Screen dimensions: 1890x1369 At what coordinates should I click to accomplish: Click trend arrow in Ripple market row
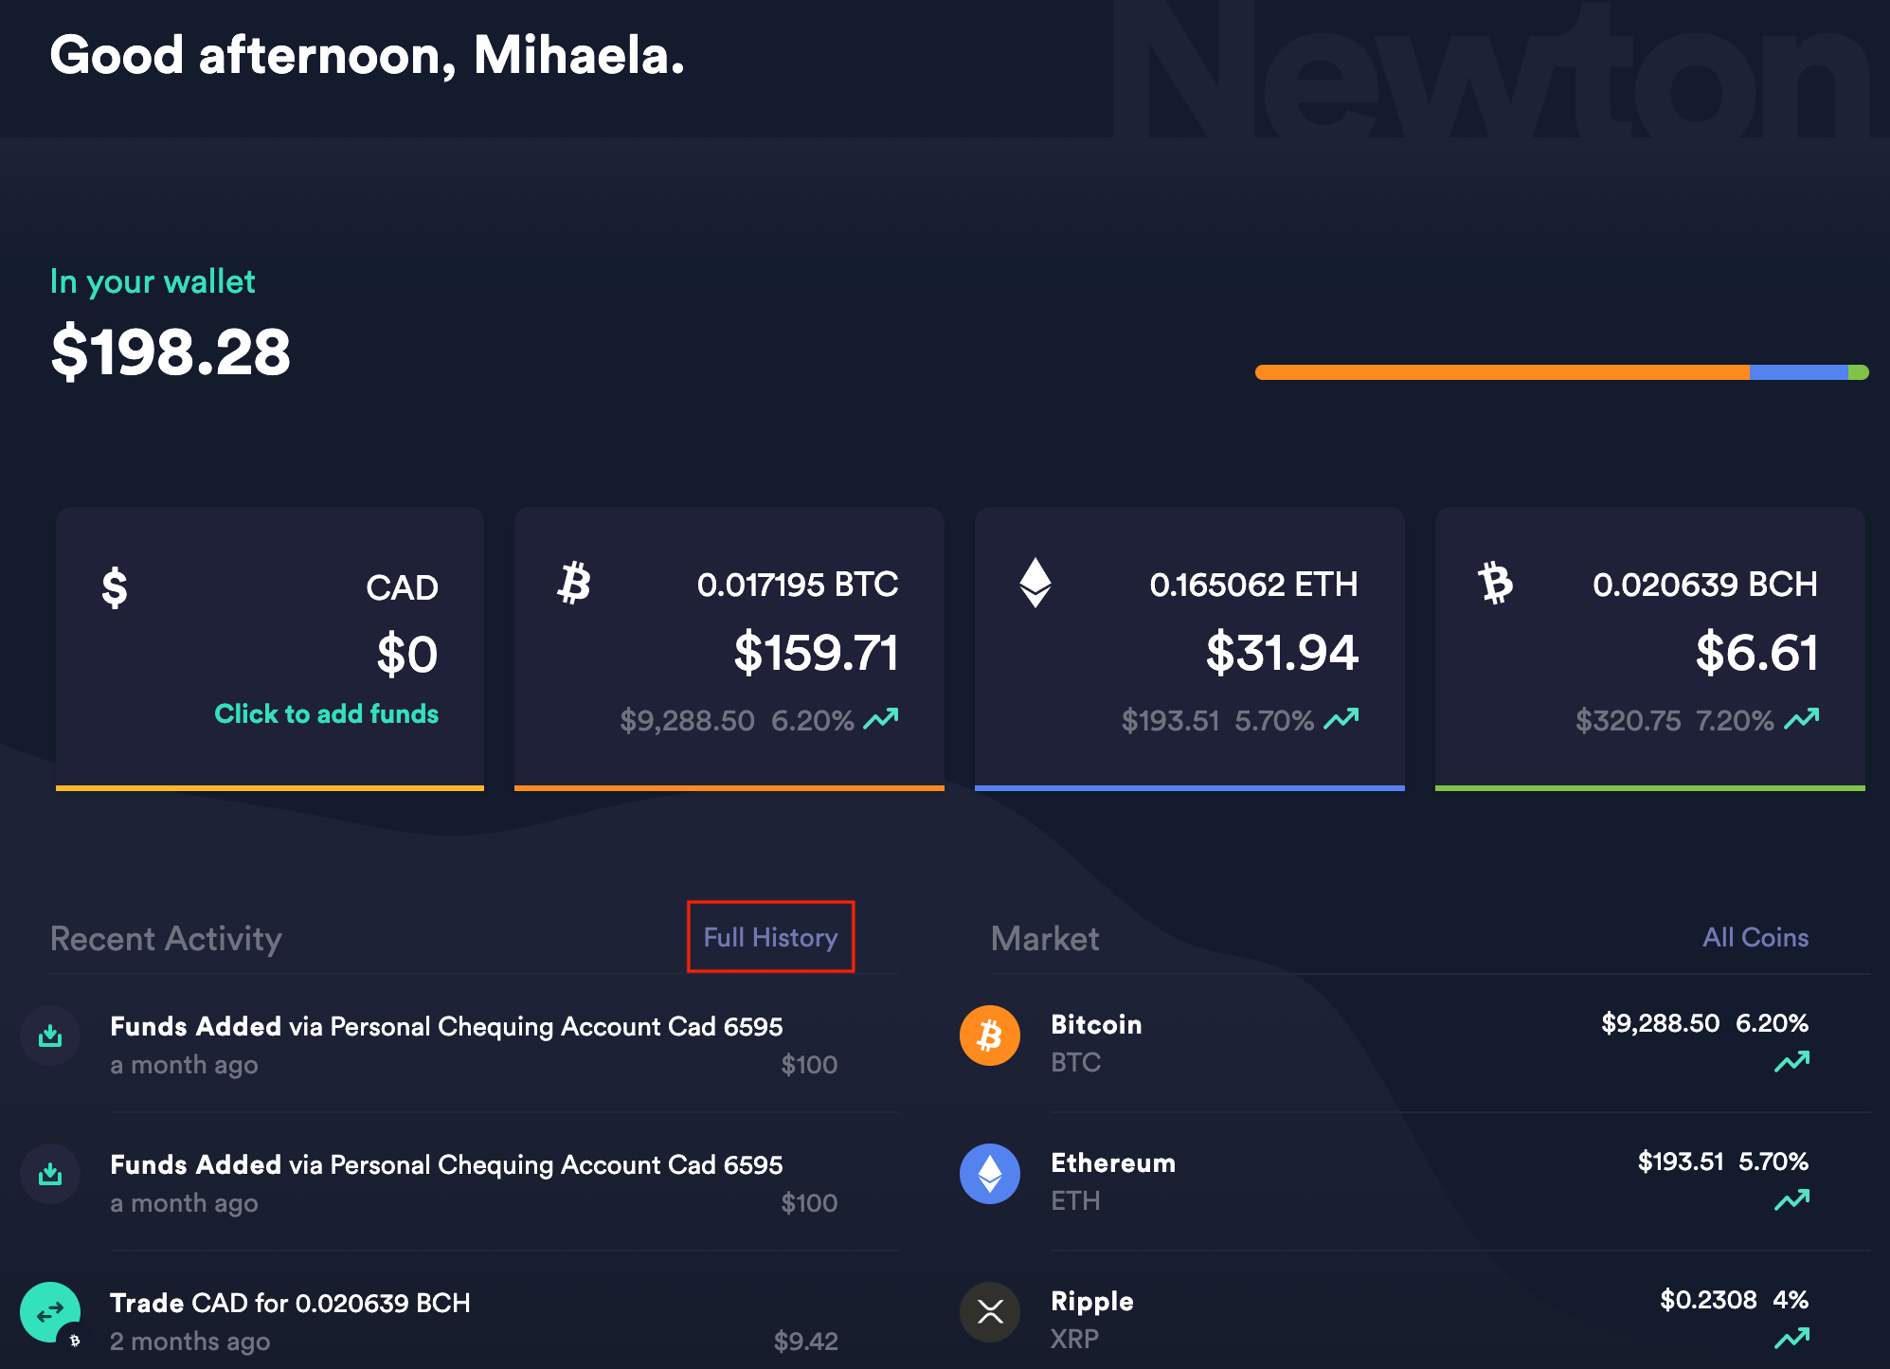1792,1339
